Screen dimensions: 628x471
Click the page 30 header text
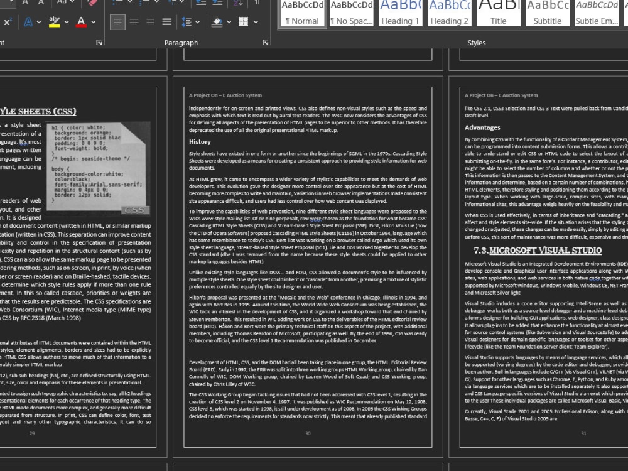(225, 95)
